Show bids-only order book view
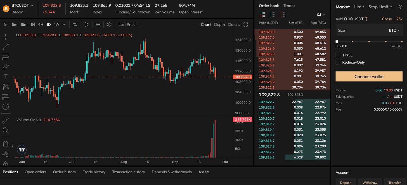This screenshot has width=407, height=185. pyautogui.click(x=272, y=14)
